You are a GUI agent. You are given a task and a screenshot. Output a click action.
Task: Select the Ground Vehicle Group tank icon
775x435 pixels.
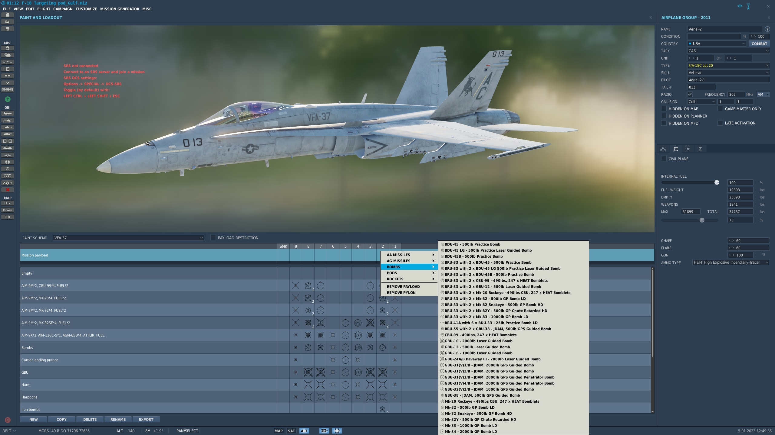[x=8, y=134]
